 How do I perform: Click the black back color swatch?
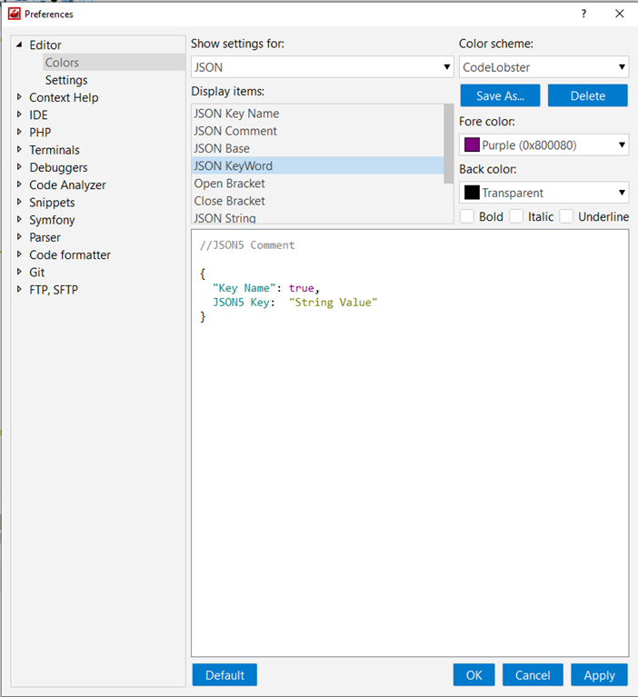pos(472,193)
